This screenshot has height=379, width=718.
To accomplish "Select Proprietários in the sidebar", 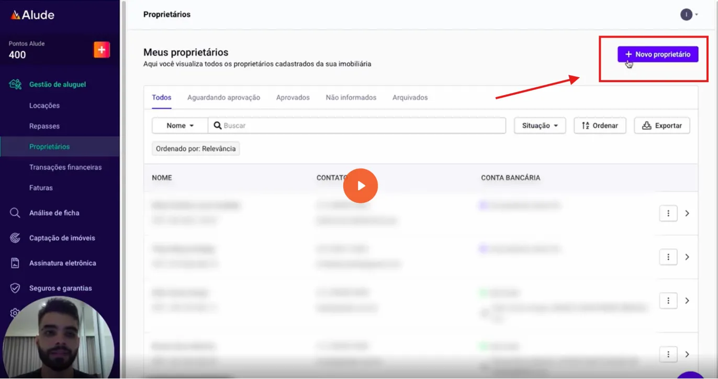I will [x=60, y=146].
